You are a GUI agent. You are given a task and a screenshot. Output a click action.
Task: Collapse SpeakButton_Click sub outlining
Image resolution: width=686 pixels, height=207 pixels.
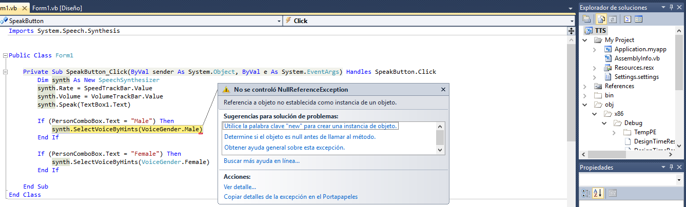(5, 72)
